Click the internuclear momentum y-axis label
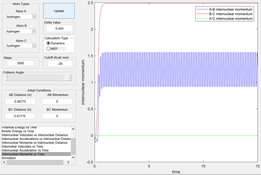This screenshot has height=175, width=261. [x=83, y=82]
